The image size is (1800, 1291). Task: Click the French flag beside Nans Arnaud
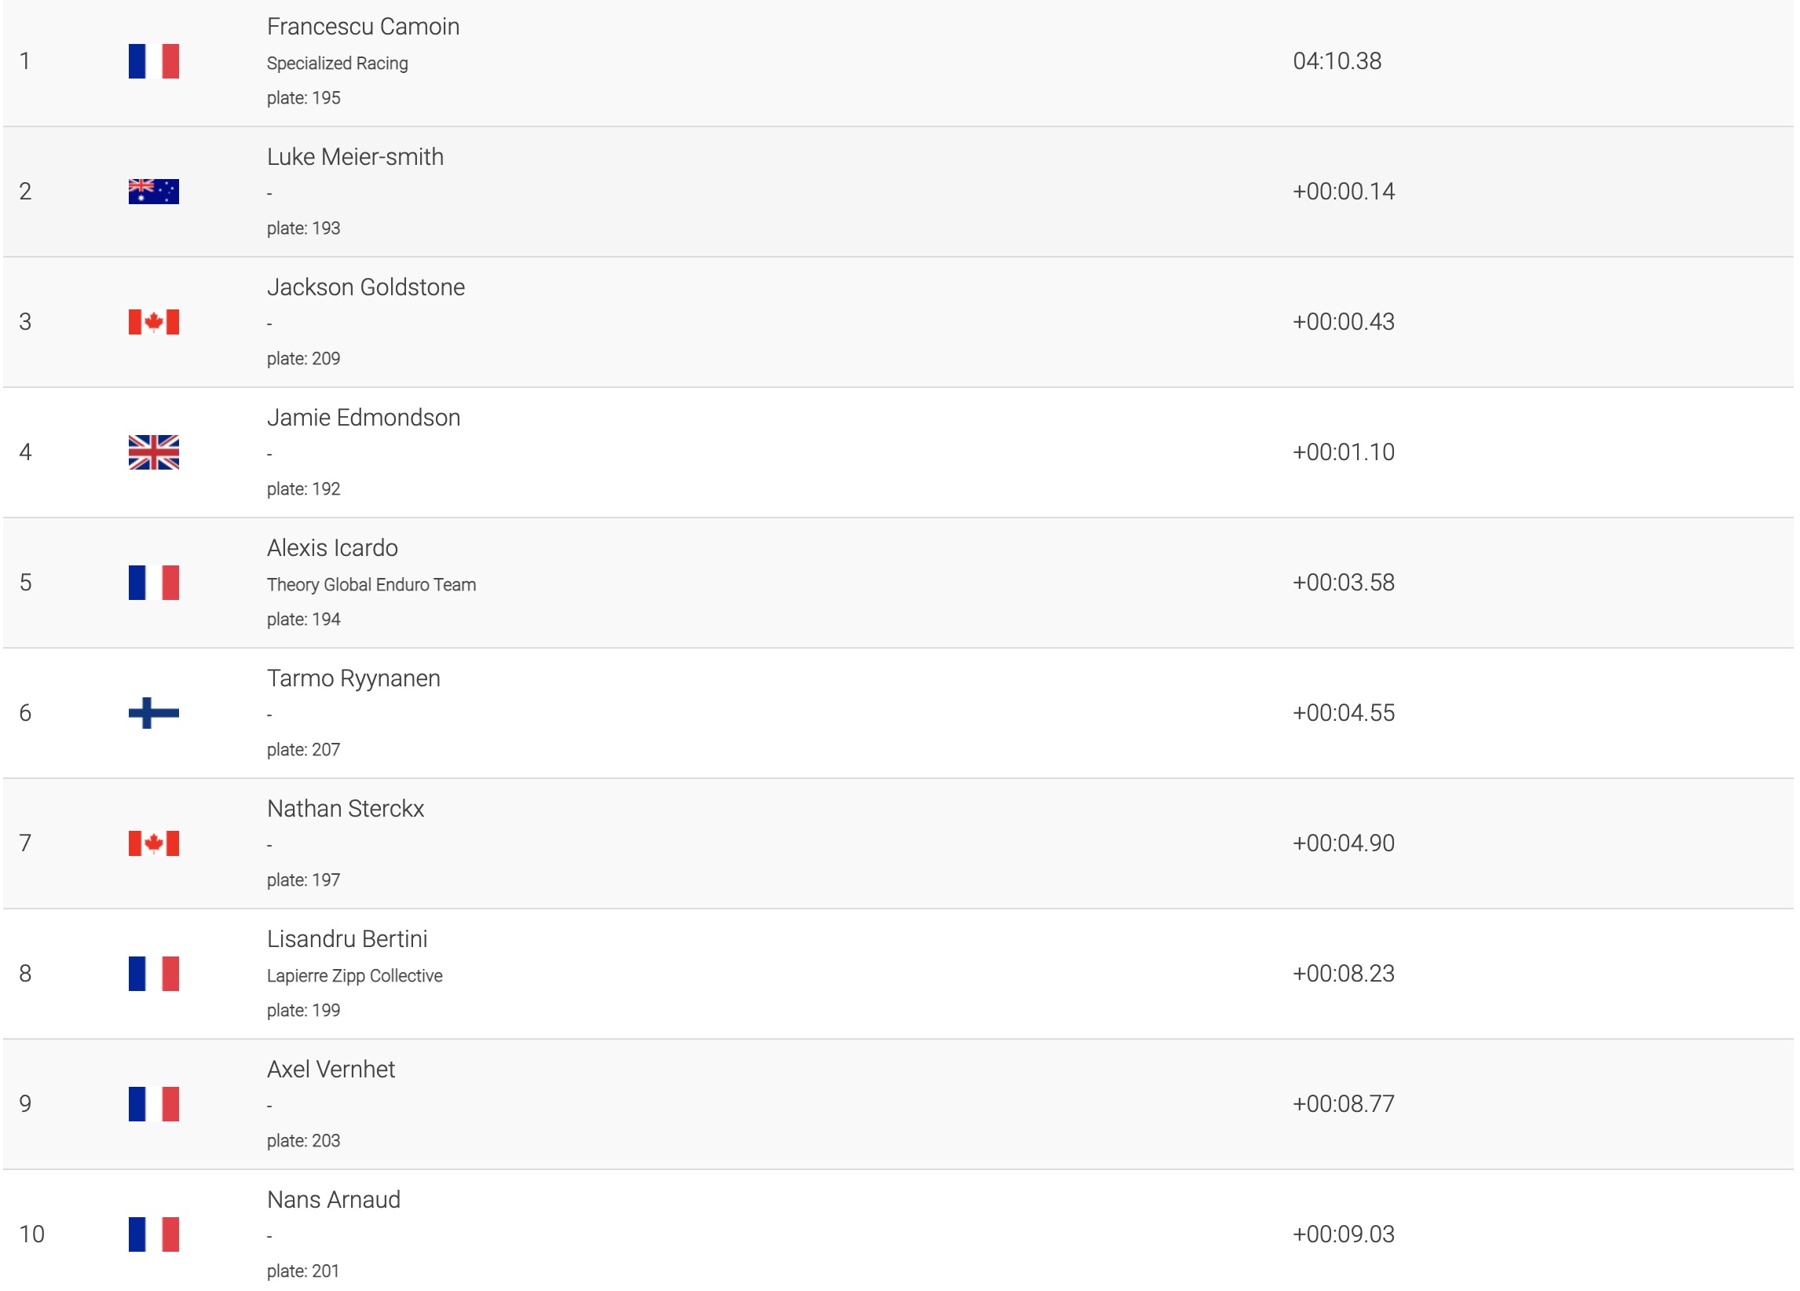point(153,1234)
